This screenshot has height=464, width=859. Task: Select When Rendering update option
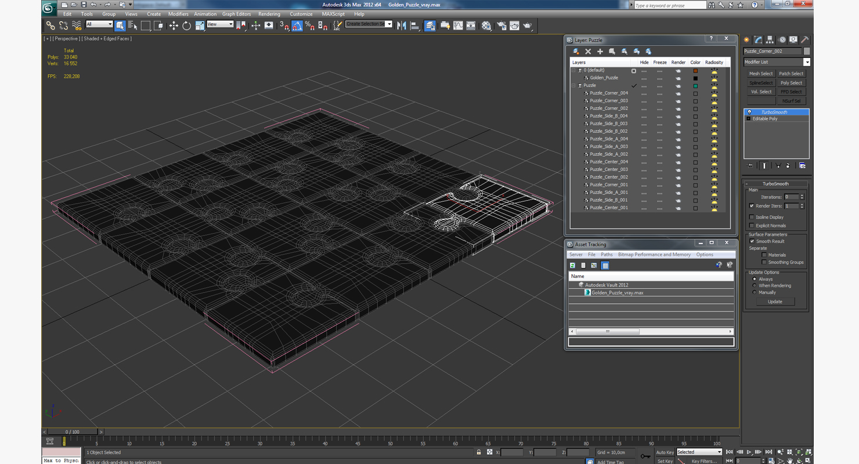(755, 285)
